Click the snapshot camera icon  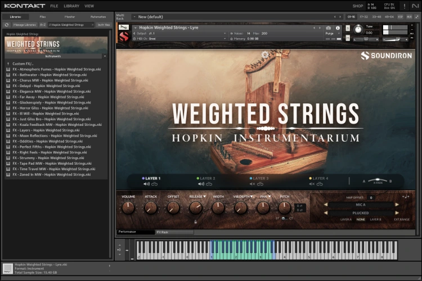[329, 28]
